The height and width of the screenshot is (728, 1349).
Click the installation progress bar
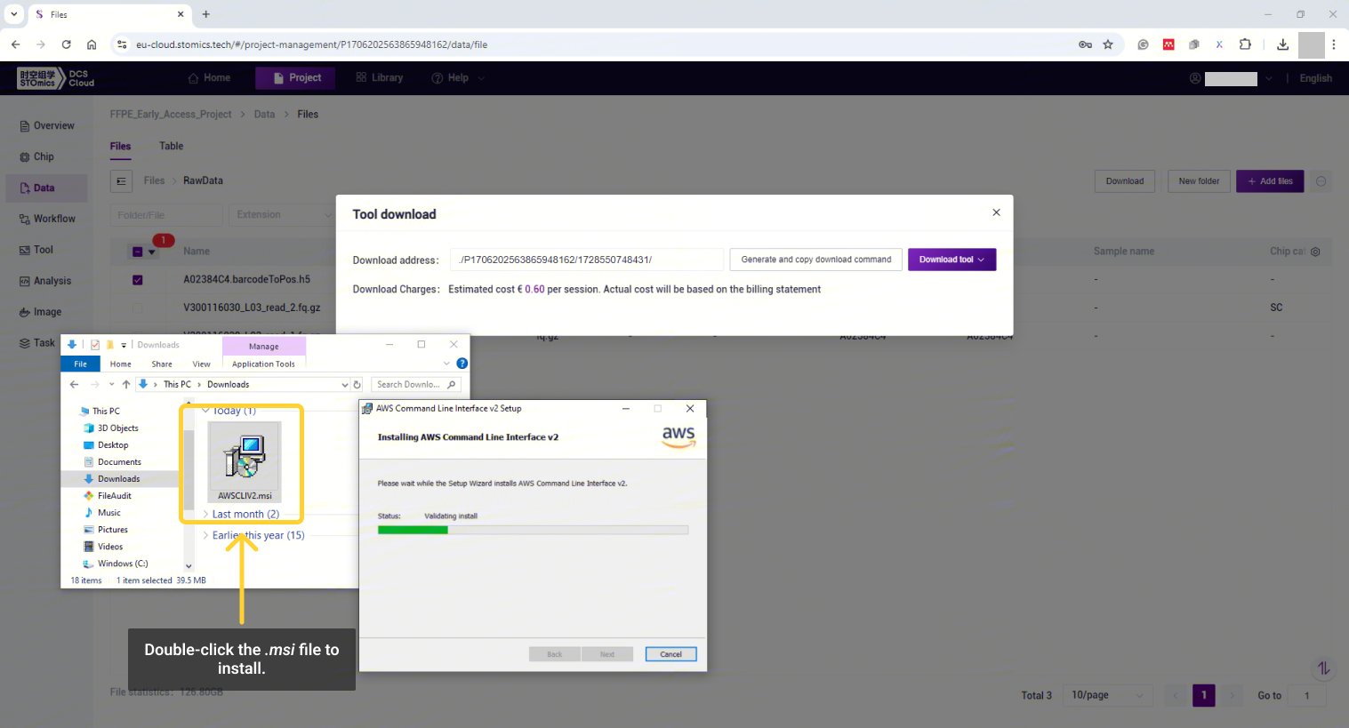coord(533,530)
